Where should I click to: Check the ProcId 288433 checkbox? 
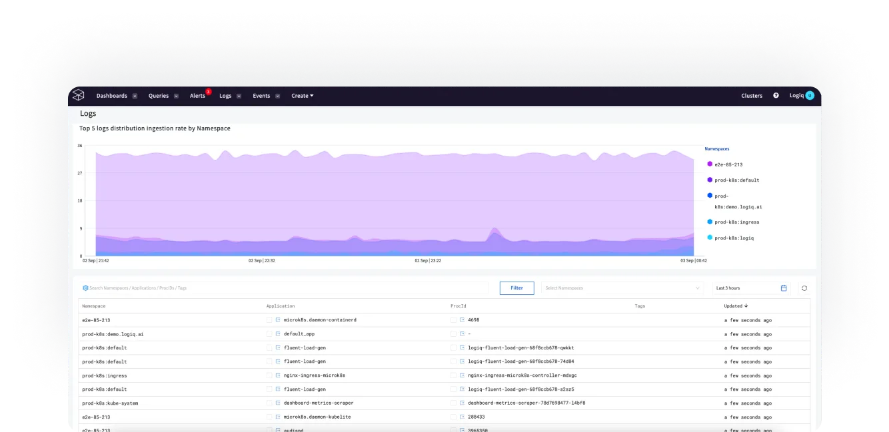tap(453, 417)
